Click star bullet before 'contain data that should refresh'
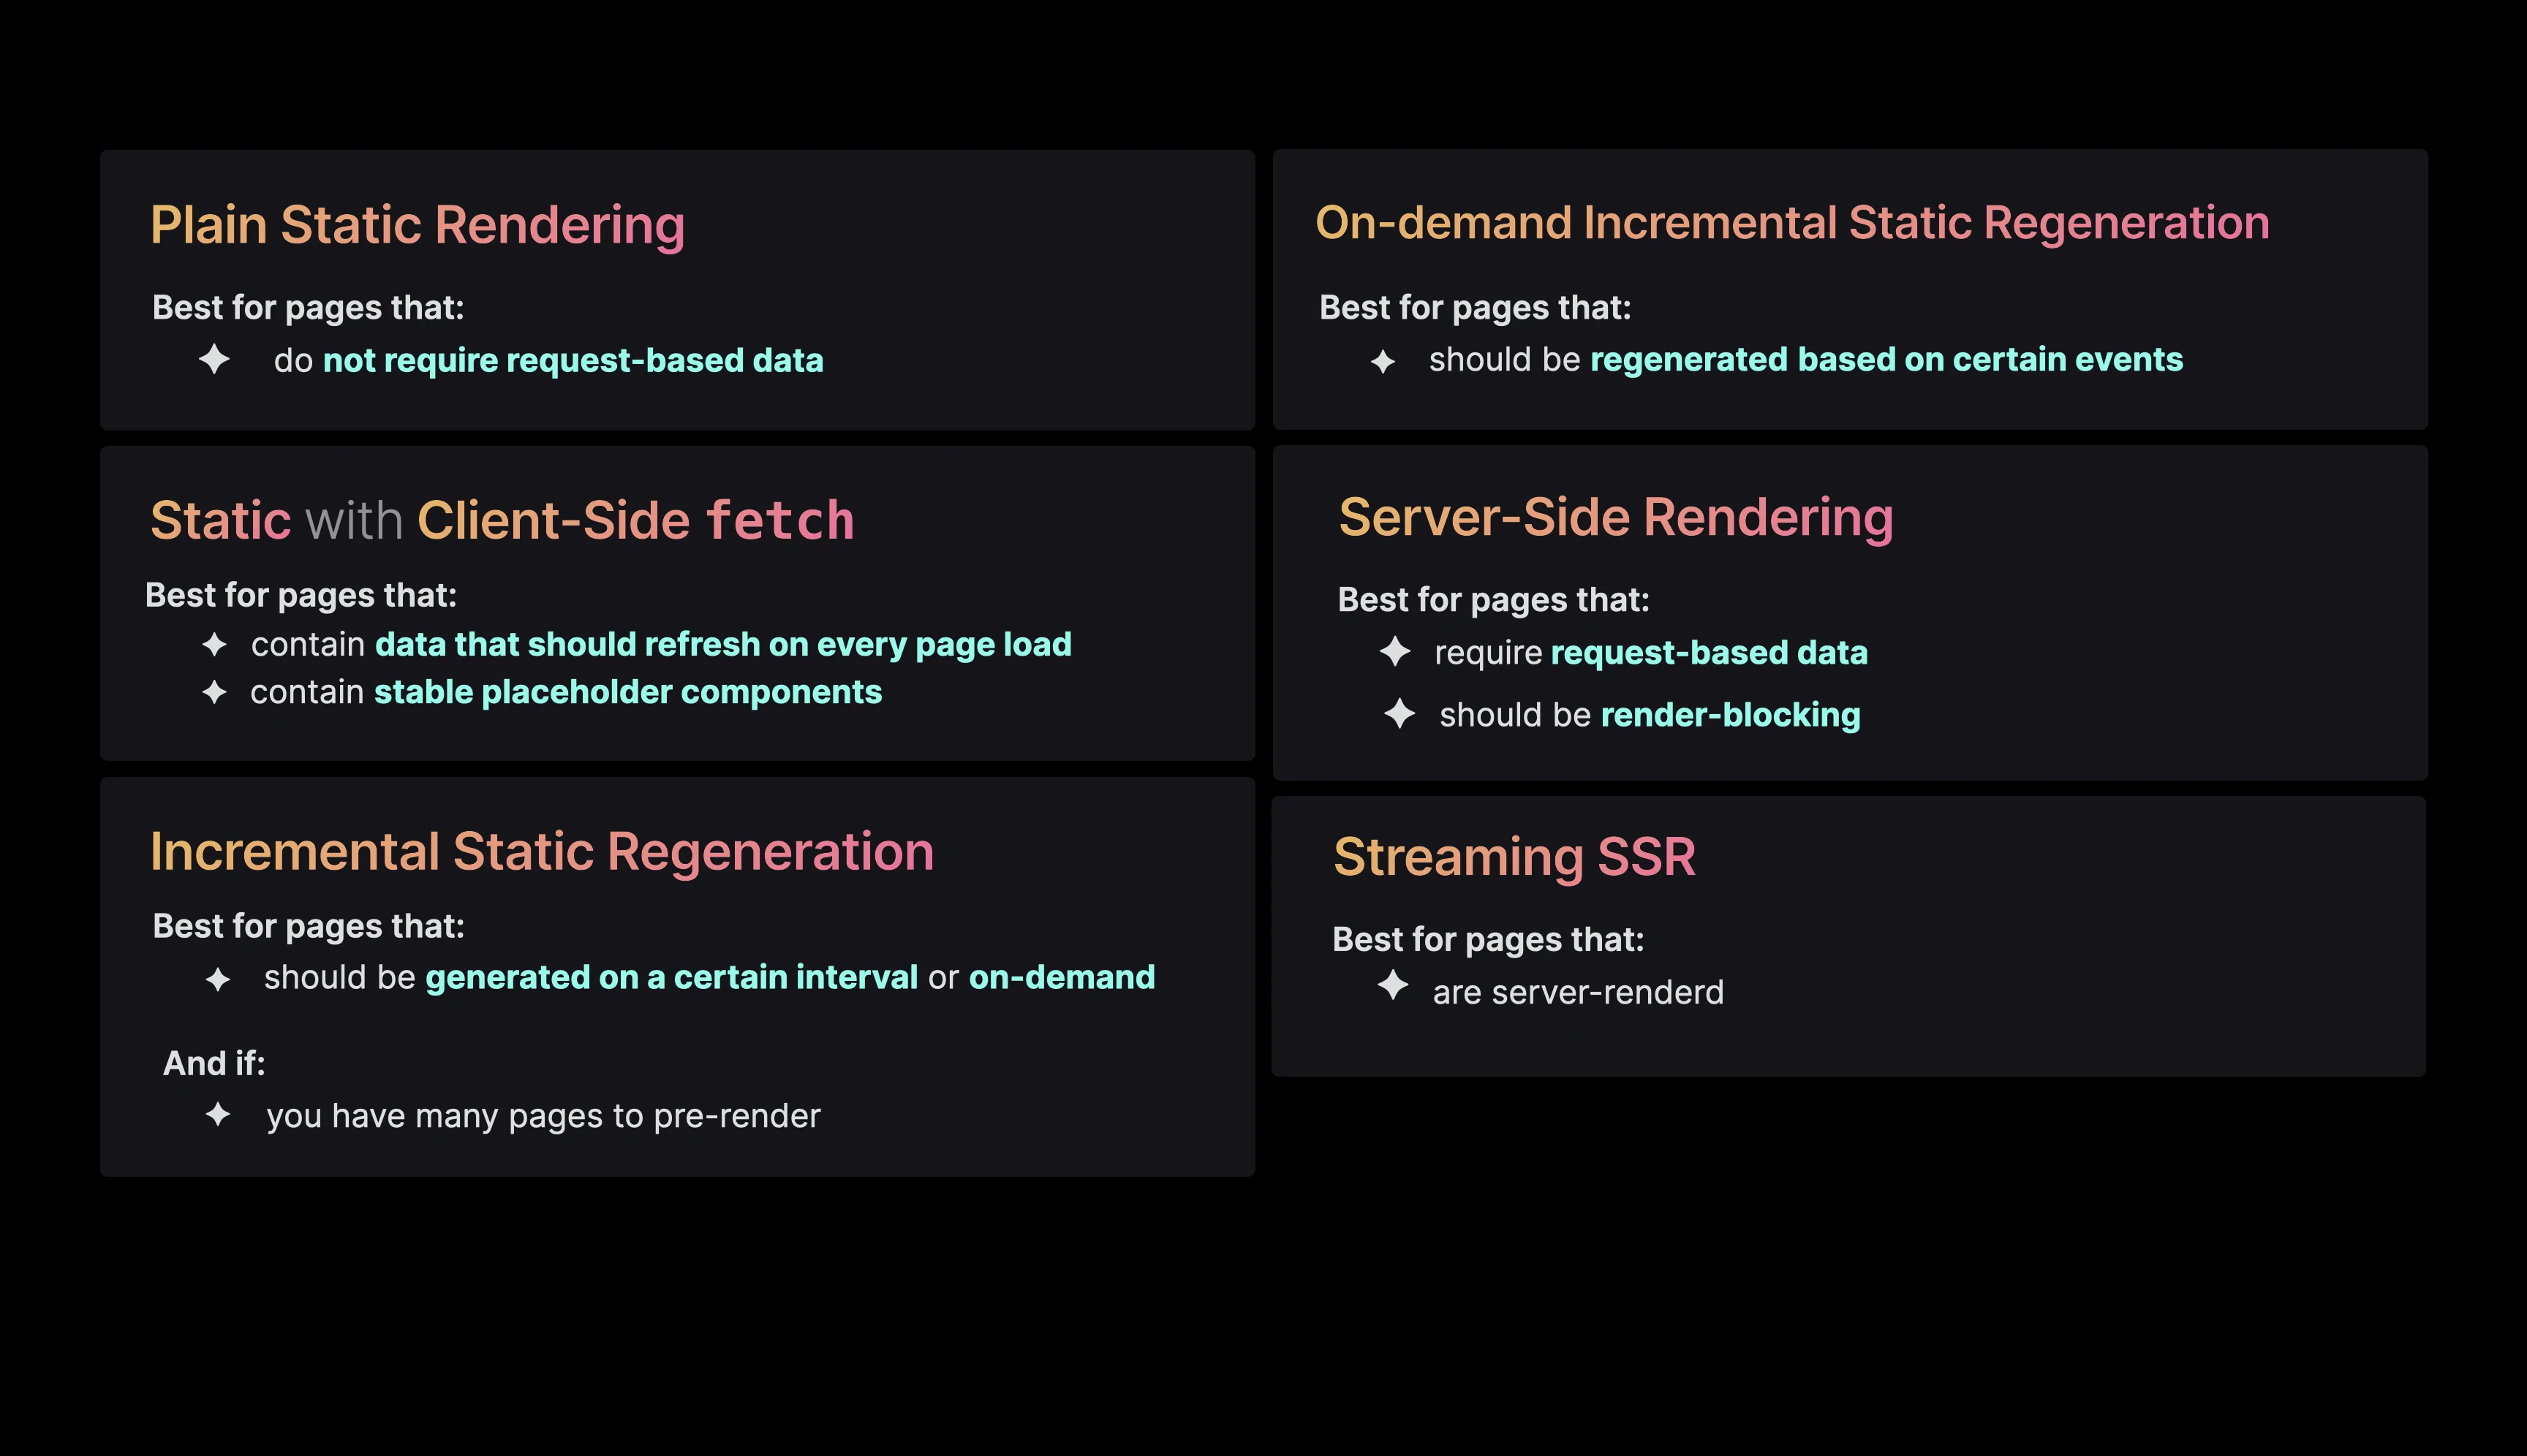Viewport: 2527px width, 1456px height. pyautogui.click(x=214, y=645)
